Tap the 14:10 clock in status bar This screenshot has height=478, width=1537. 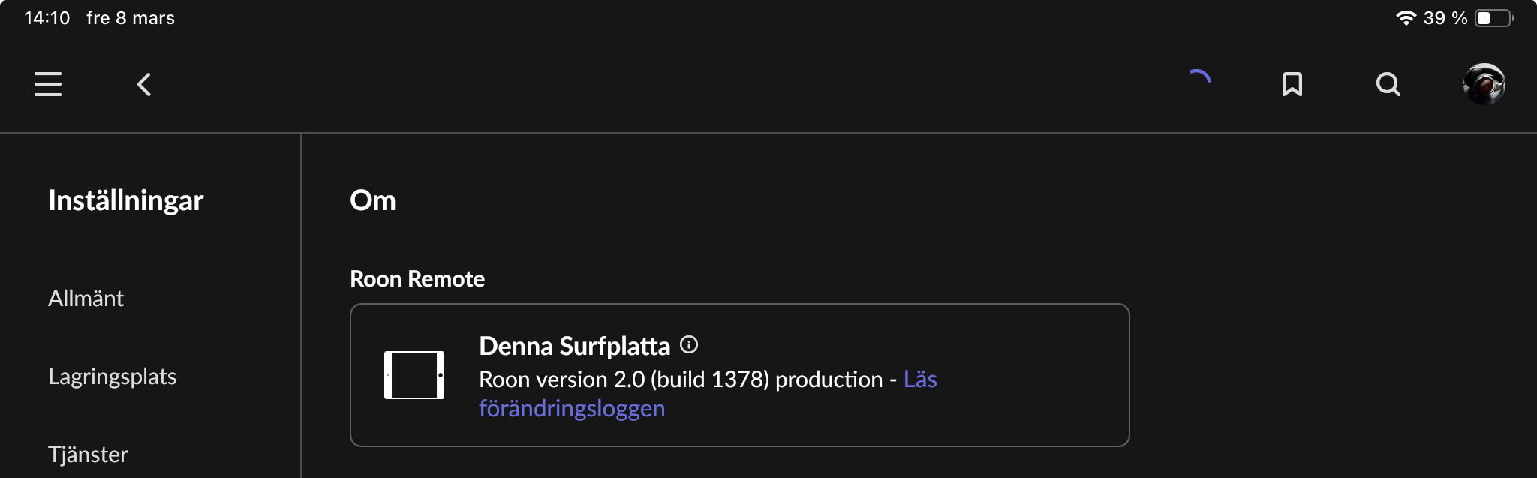point(47,18)
